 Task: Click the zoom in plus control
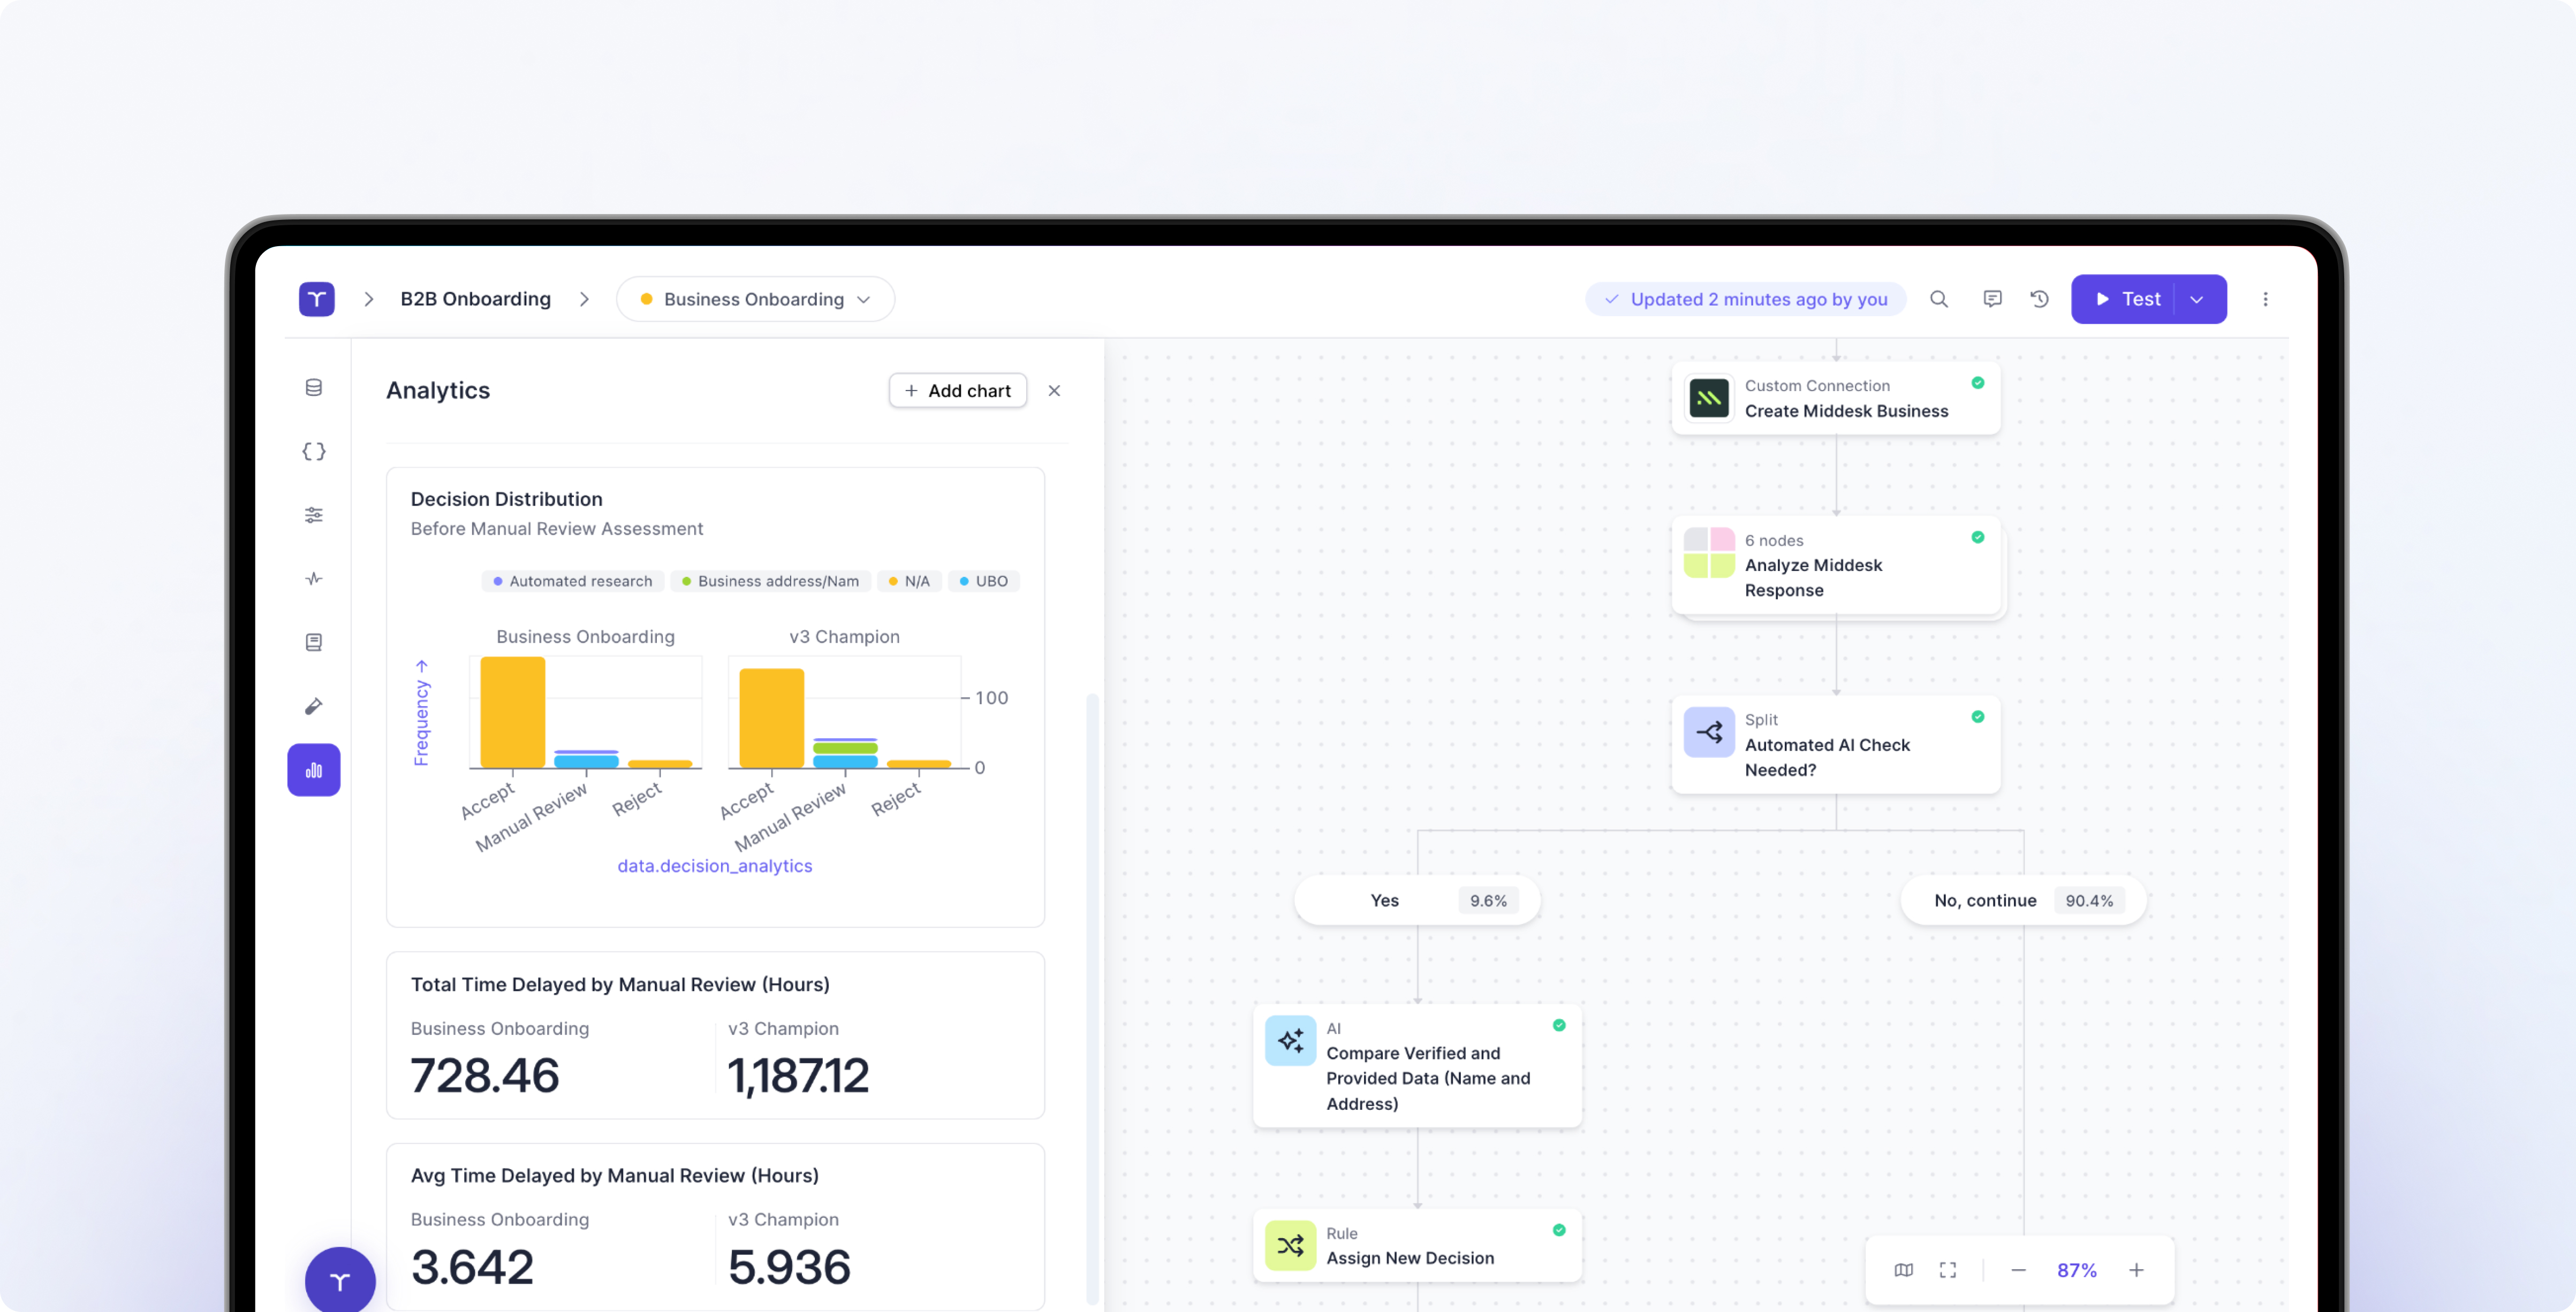coord(2136,1270)
